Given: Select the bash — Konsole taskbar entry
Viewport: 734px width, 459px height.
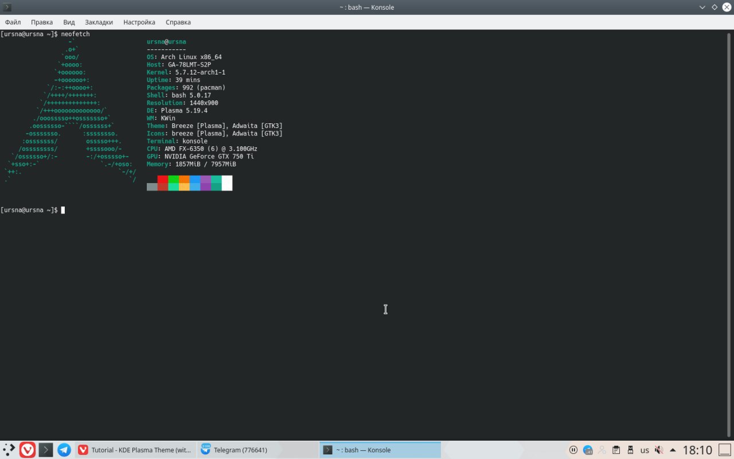Looking at the screenshot, I should pyautogui.click(x=380, y=450).
